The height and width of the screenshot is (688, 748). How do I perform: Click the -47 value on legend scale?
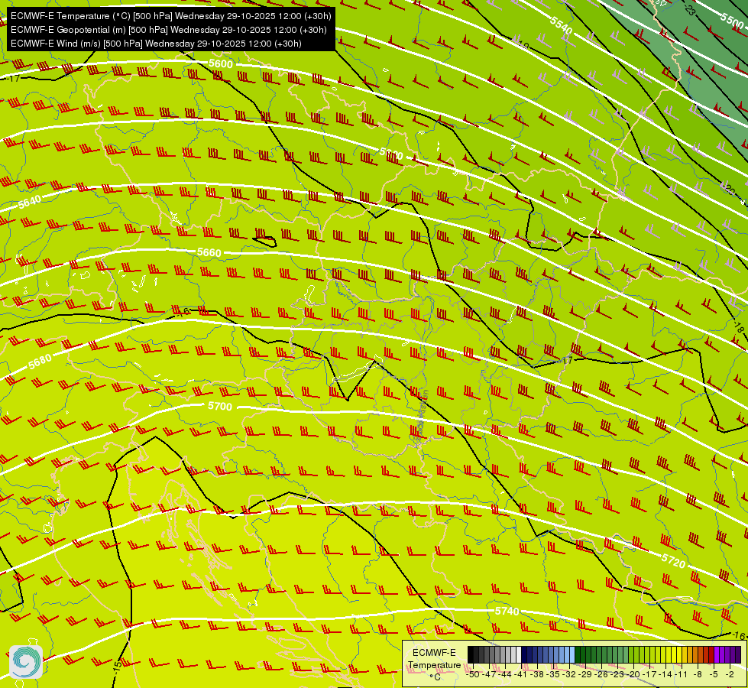tap(490, 674)
